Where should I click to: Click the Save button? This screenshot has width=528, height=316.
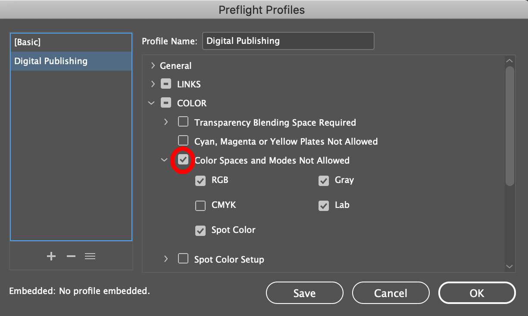pos(305,293)
